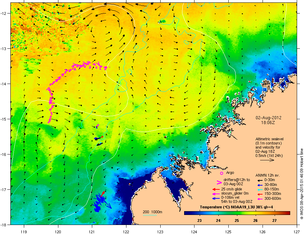
Task: Click the 120 longitude axis label
Action: pyautogui.click(x=58, y=232)
